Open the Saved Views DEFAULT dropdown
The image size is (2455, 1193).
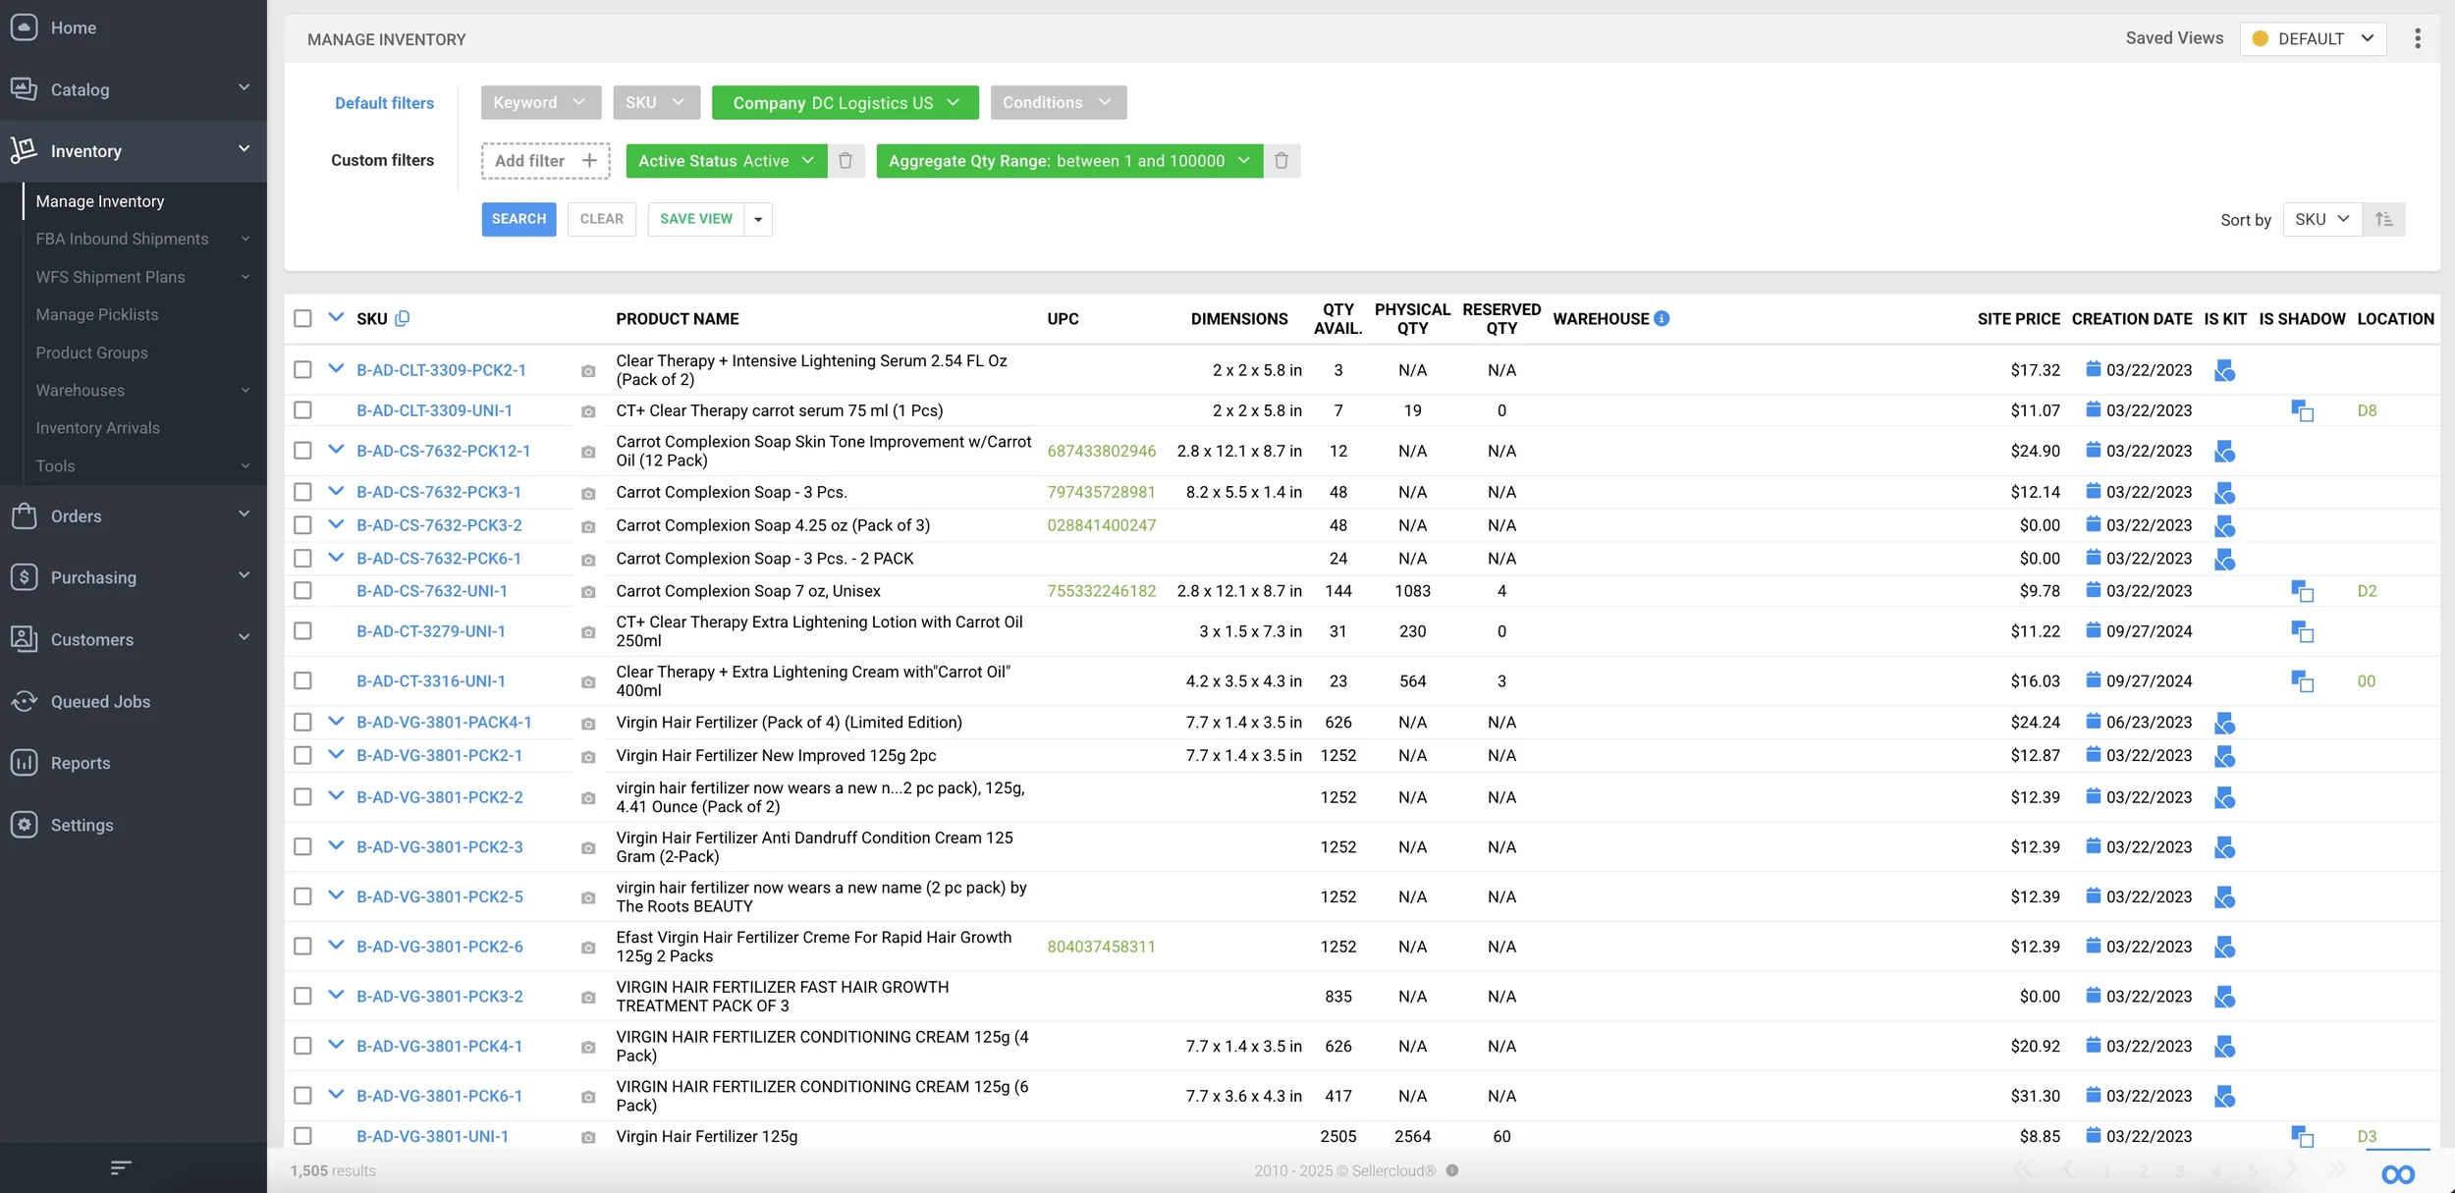pyautogui.click(x=2313, y=38)
